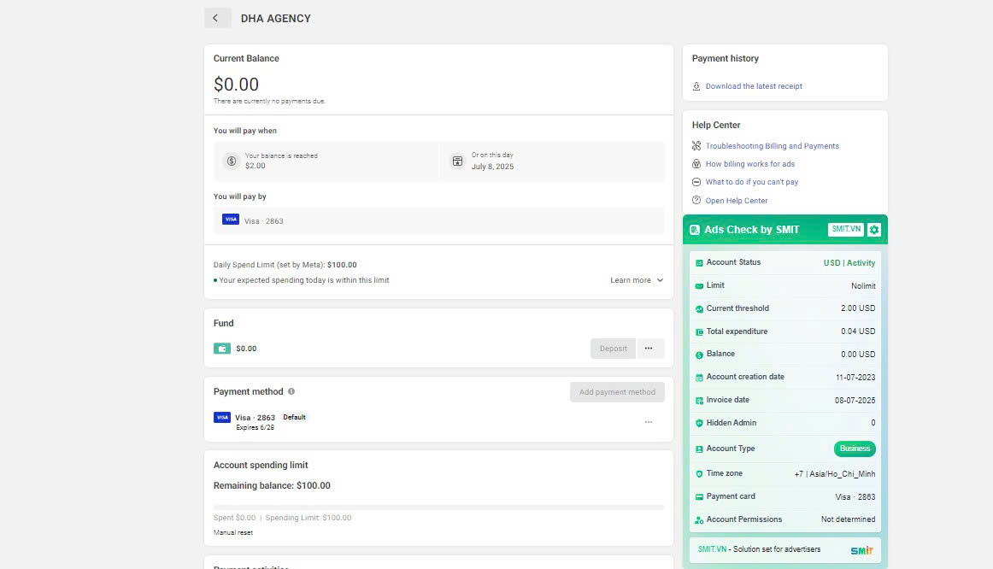
Task: Click the Account creation date calendar icon
Action: pos(699,378)
